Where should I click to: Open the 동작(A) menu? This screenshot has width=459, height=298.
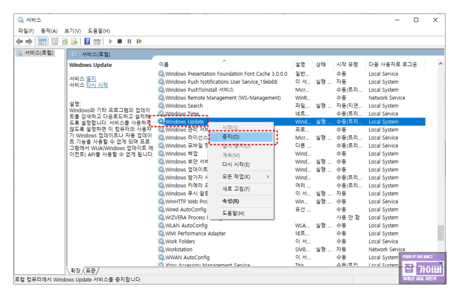coord(49,31)
